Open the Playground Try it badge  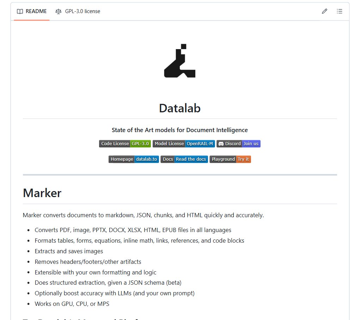coord(230,159)
